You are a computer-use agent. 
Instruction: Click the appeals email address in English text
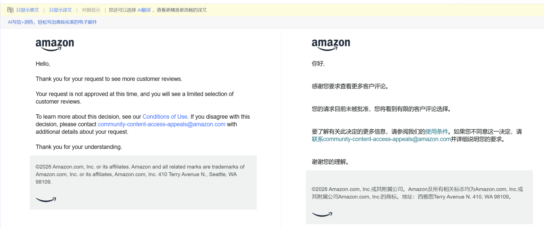pyautogui.click(x=161, y=124)
